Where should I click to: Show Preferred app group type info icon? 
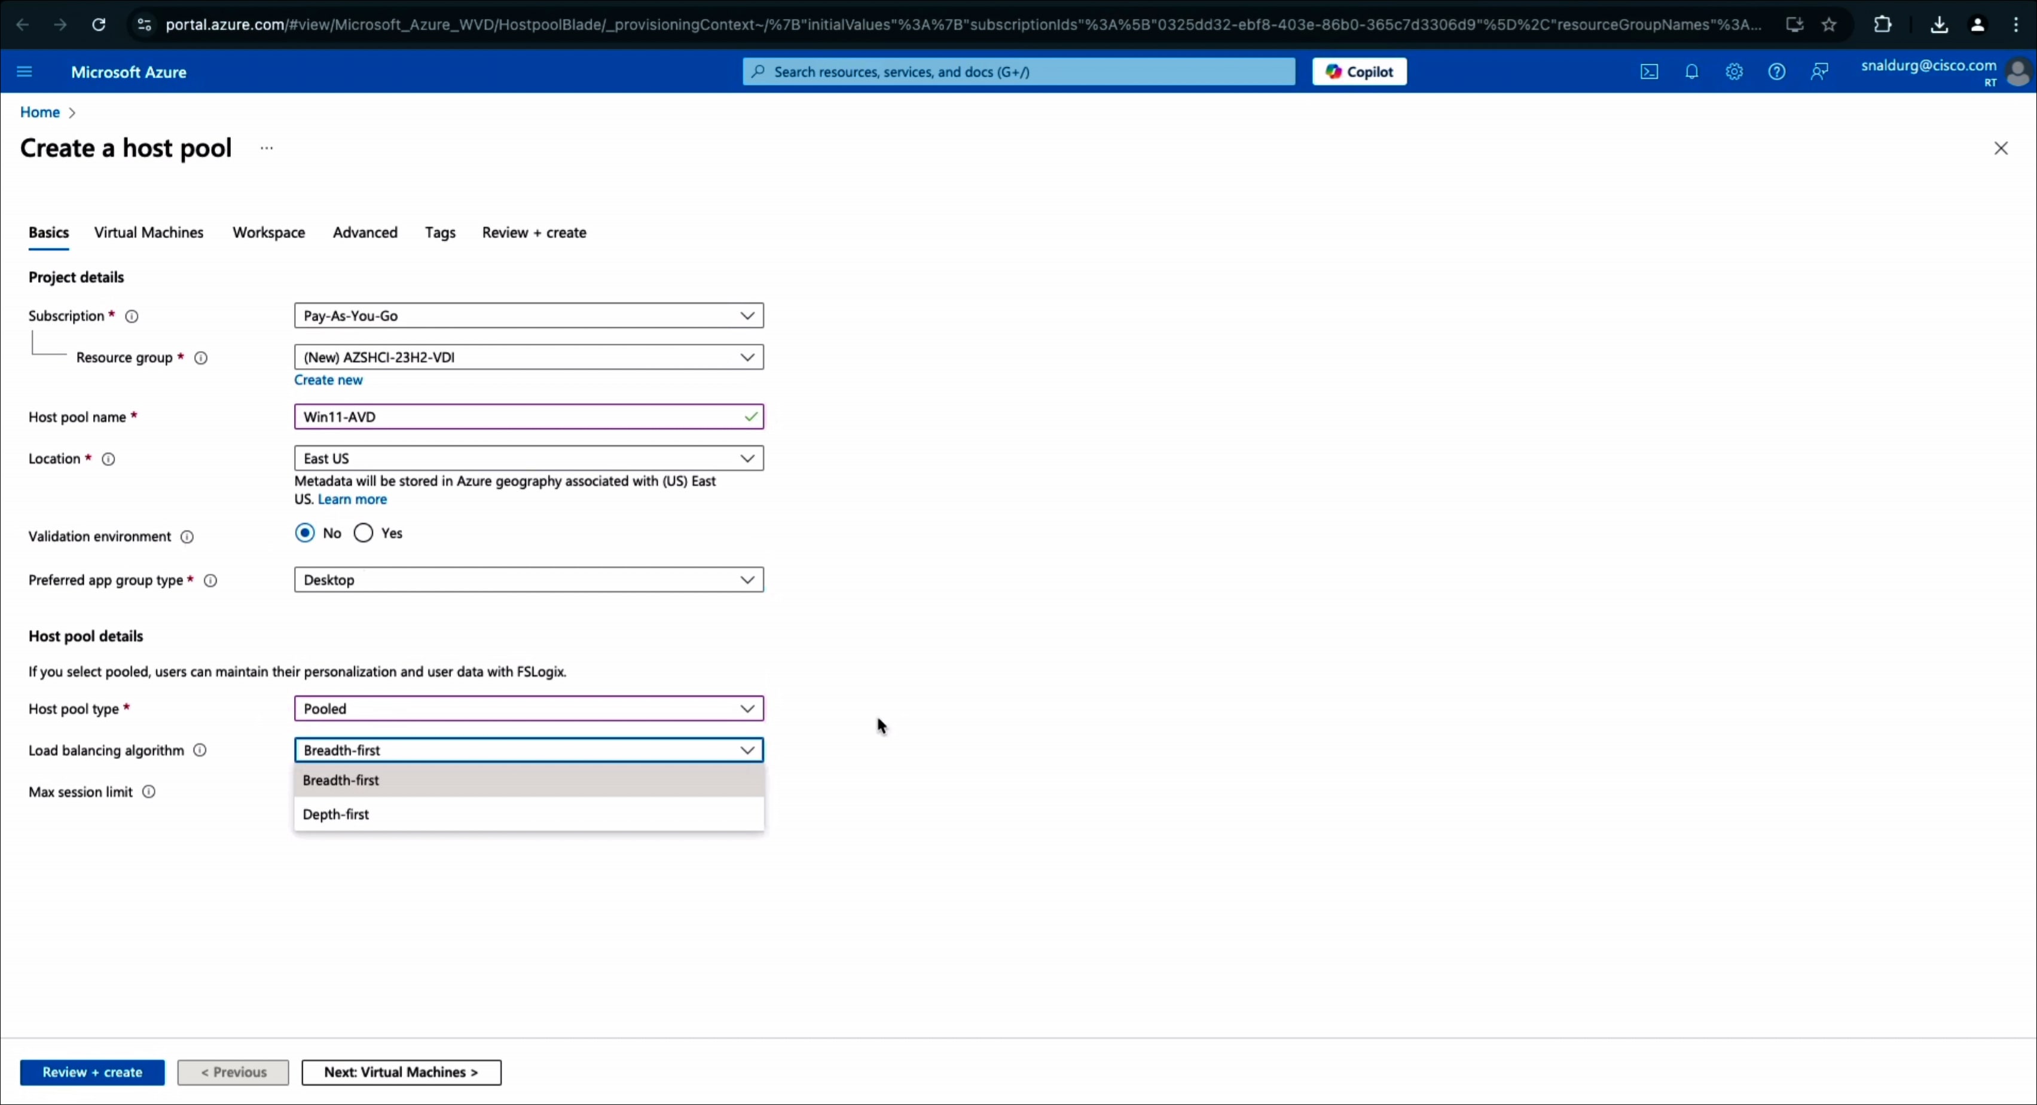coord(210,581)
